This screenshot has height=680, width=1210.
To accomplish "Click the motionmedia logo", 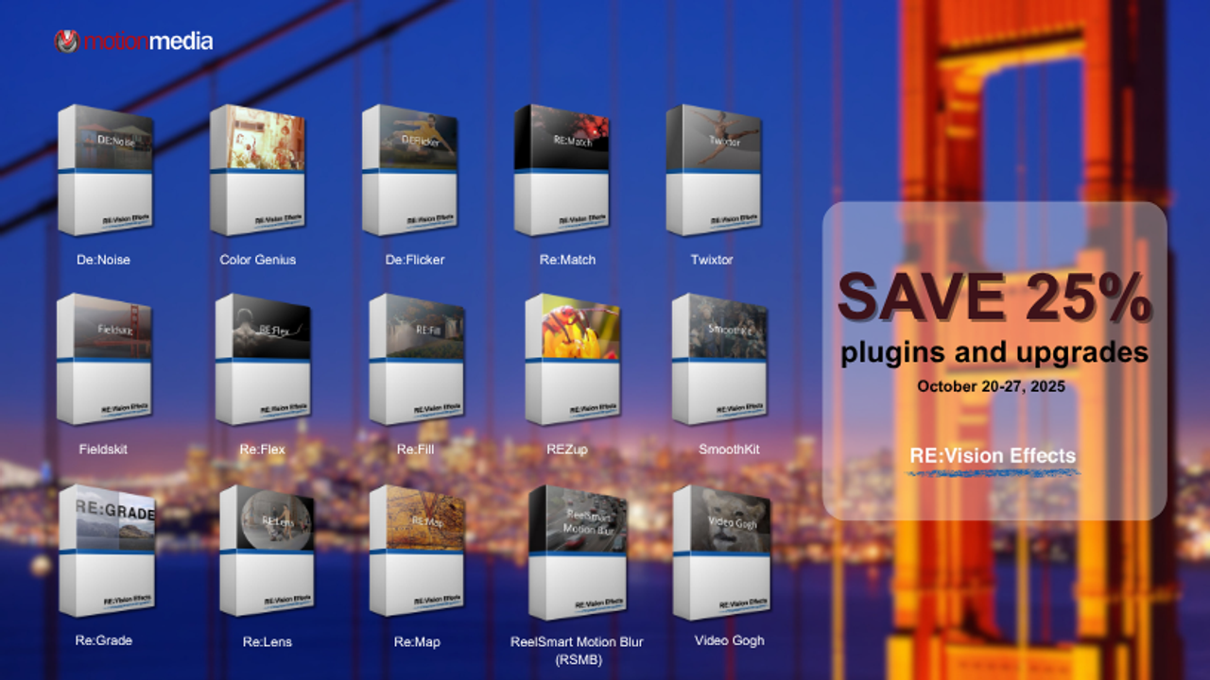I will (x=134, y=41).
